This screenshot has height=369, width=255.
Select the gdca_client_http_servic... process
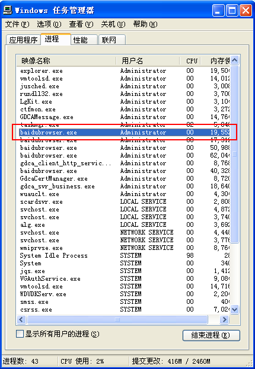click(x=123, y=163)
